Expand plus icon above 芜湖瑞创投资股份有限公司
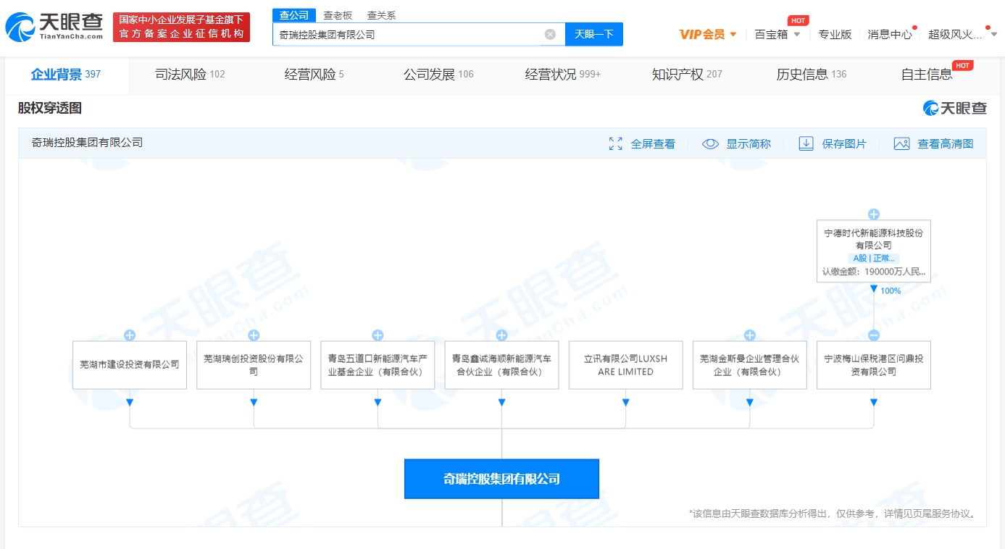Viewport: 1005px width, 549px height. tap(254, 335)
